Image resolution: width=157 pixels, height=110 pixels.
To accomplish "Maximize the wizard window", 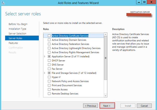I will point(143,2).
